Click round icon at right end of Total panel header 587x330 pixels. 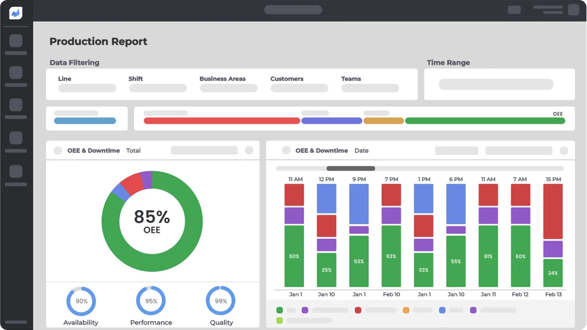tap(249, 150)
